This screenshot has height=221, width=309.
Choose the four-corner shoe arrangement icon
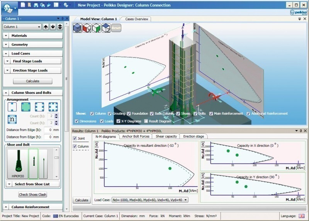tap(26, 107)
